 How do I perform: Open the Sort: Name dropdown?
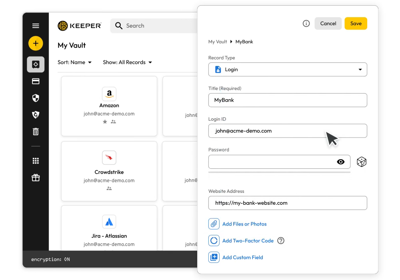click(x=75, y=62)
